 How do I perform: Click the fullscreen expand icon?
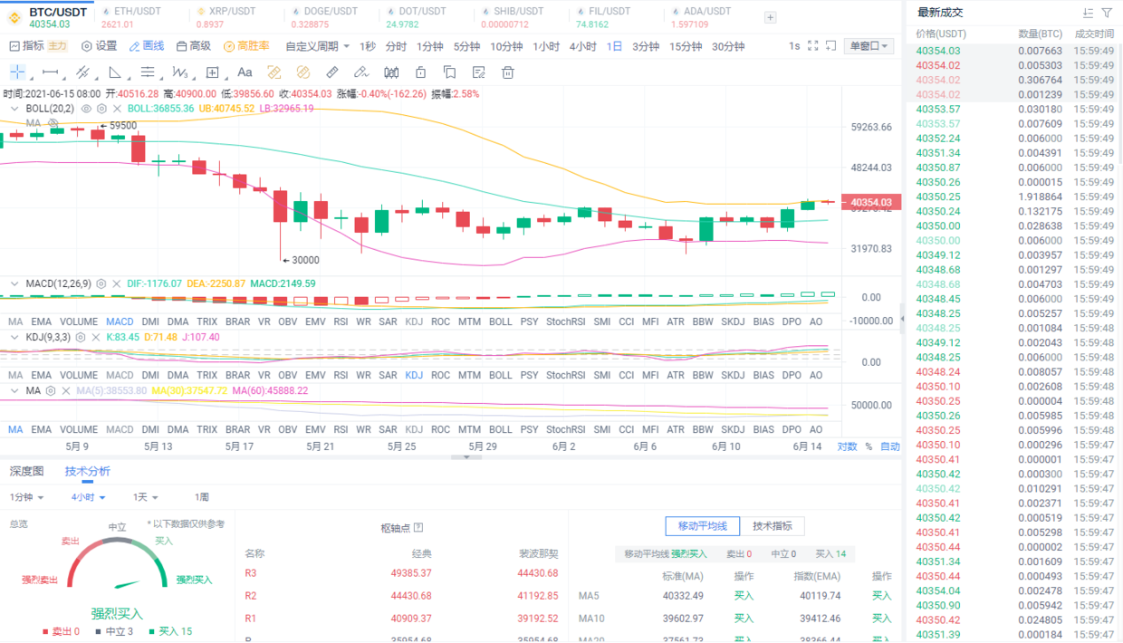[813, 46]
